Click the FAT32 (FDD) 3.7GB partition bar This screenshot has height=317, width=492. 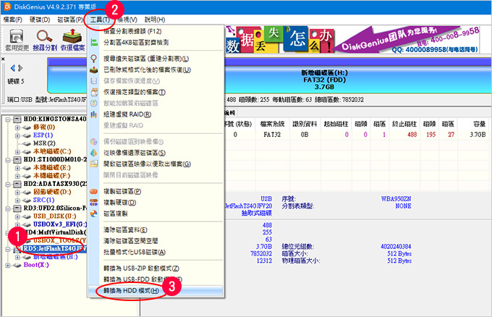tap(324, 80)
